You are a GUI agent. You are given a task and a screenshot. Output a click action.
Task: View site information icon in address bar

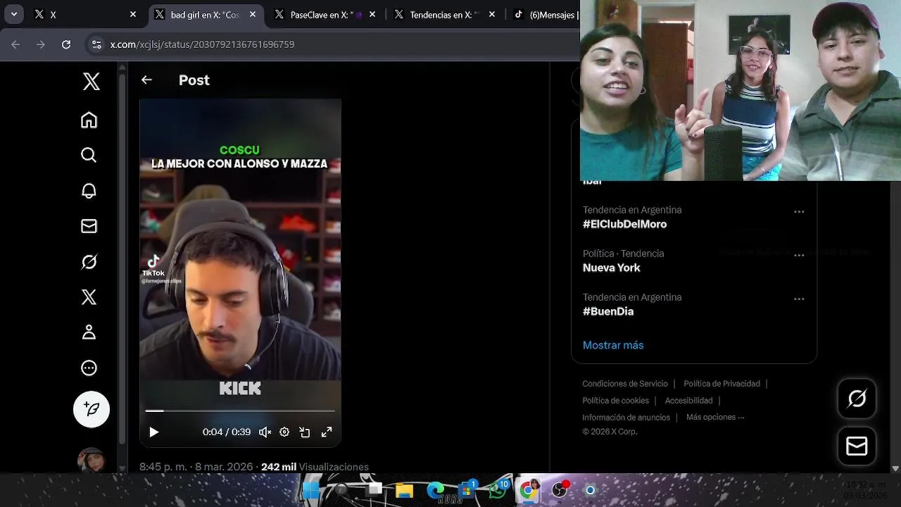coord(96,44)
